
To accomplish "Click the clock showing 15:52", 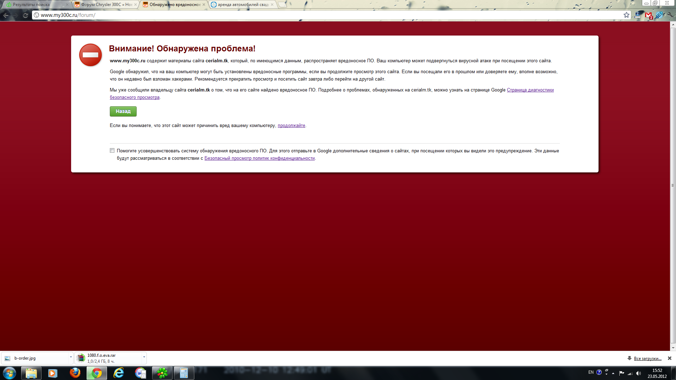I will pos(657,370).
